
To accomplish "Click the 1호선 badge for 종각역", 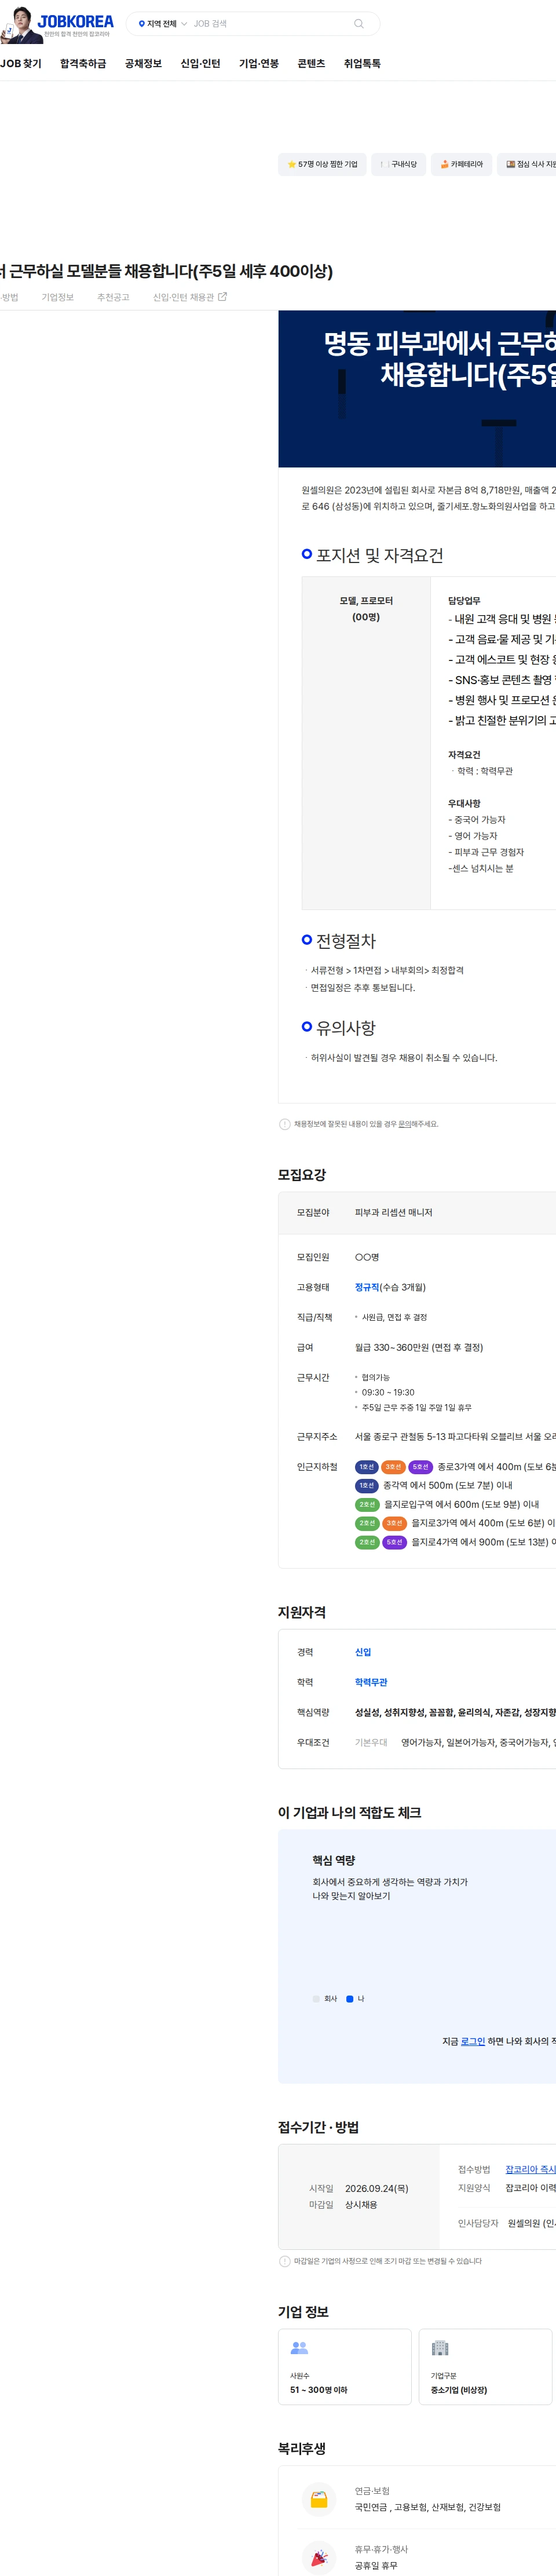I will 367,1485.
